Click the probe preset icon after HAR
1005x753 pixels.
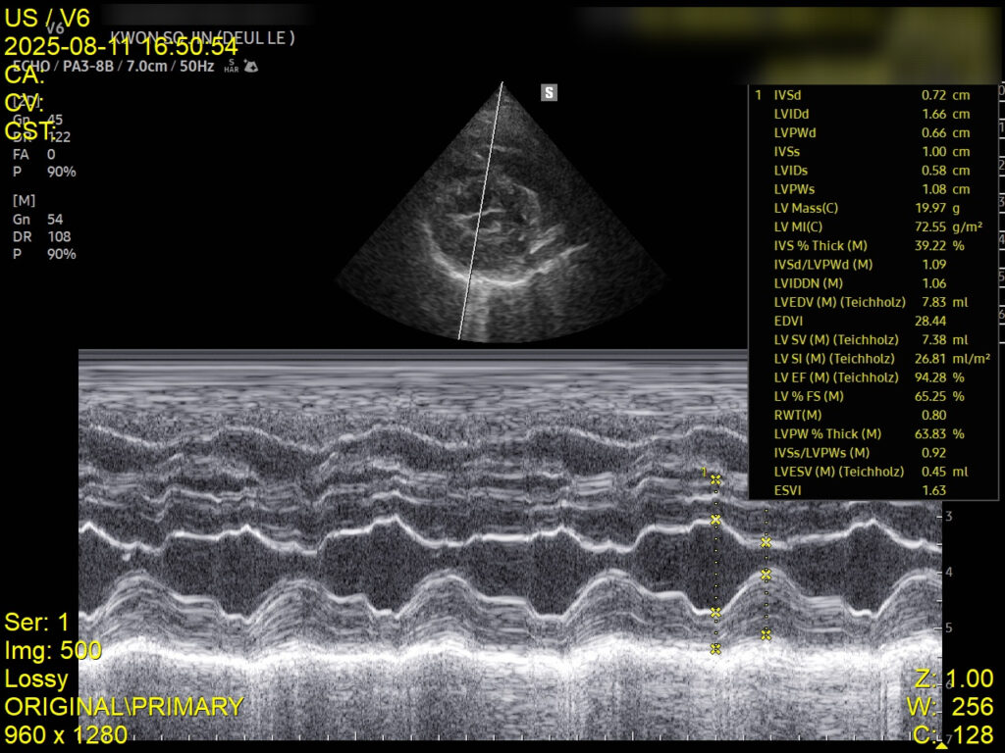click(x=250, y=67)
